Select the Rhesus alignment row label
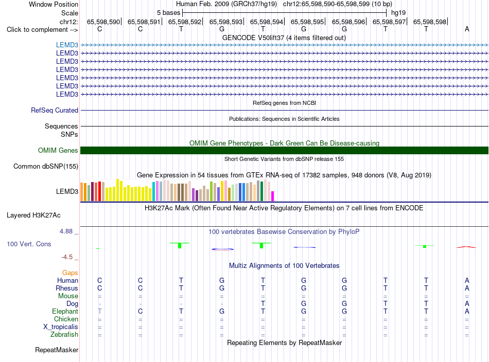This screenshot has height=362, width=489. (x=67, y=288)
